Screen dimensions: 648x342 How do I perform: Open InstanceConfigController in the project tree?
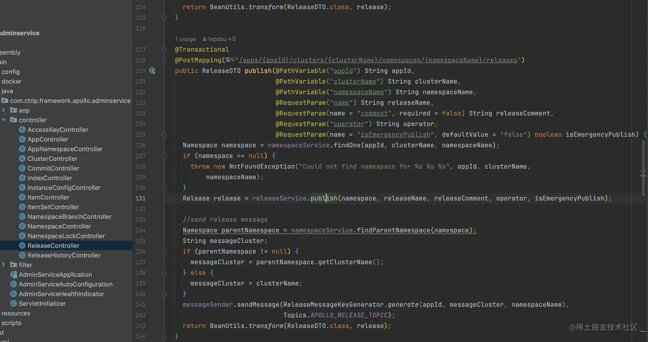coord(64,187)
